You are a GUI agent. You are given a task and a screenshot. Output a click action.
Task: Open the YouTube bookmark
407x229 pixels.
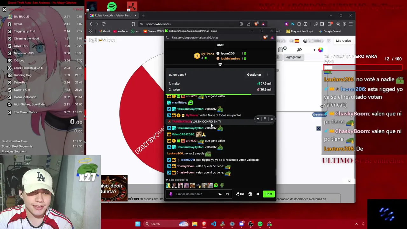120,31
